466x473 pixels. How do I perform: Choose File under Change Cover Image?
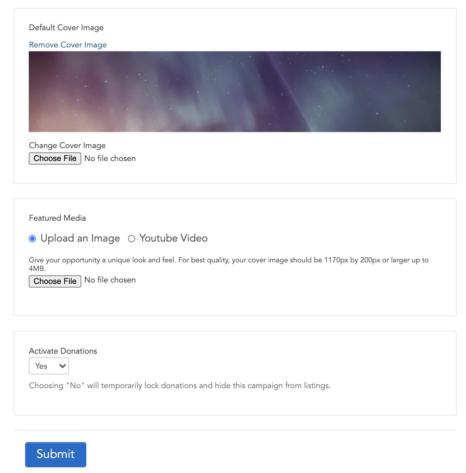pos(55,159)
